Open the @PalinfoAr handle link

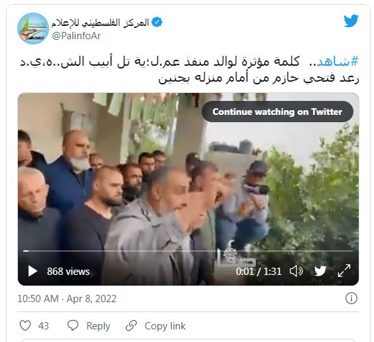[76, 36]
